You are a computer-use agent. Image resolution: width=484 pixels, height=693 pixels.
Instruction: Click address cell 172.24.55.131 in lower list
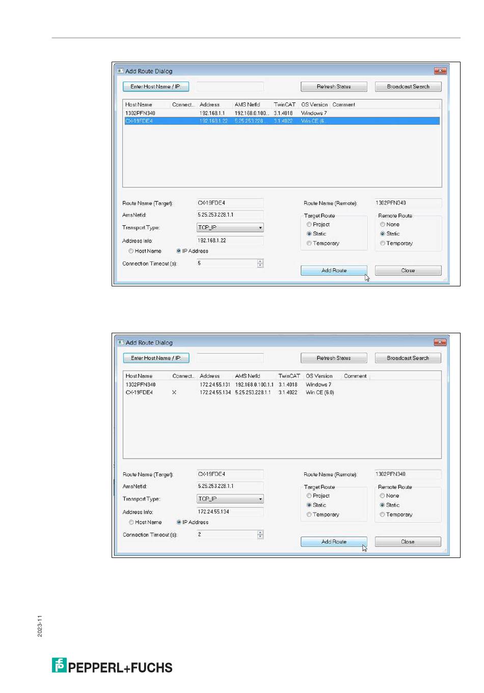click(x=215, y=385)
